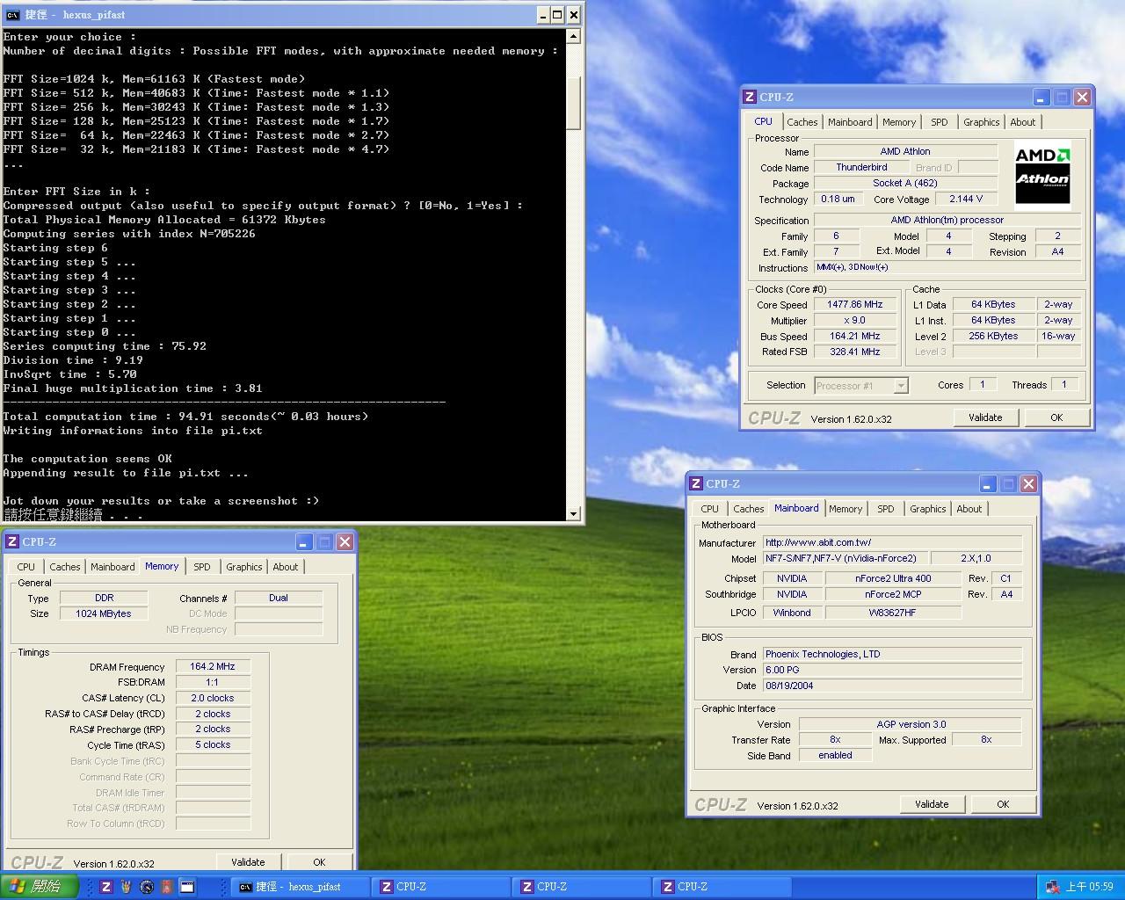The width and height of the screenshot is (1125, 900).
Task: Switch to Caches tab in the Memory window
Action: [x=64, y=567]
